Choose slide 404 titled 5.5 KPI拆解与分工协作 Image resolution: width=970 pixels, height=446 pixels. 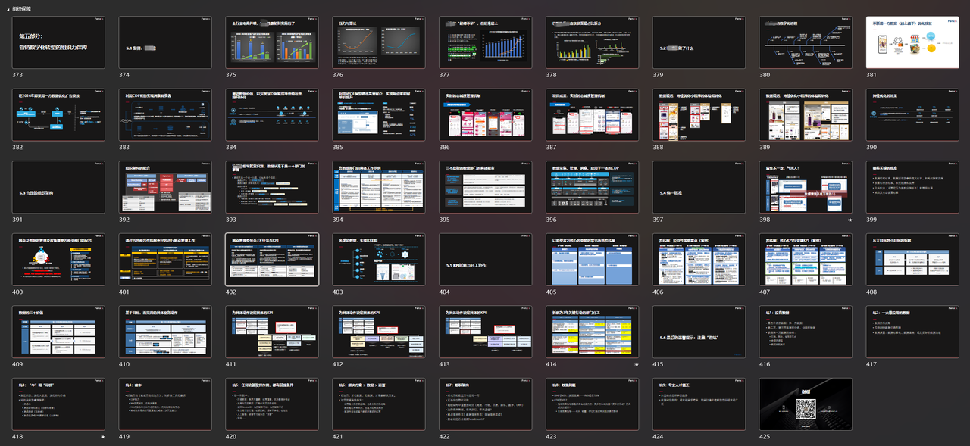click(486, 260)
